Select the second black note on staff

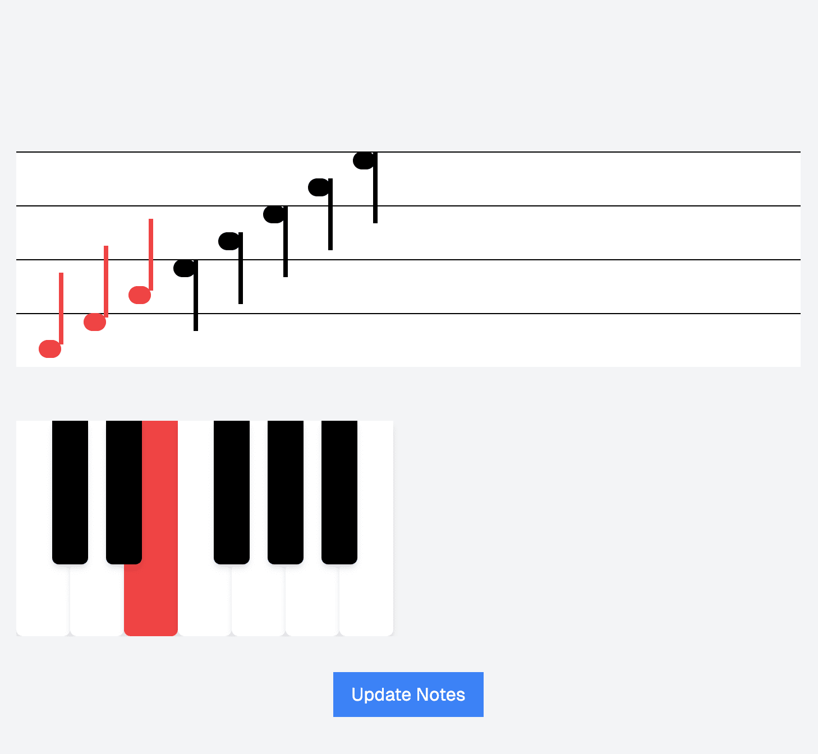[229, 241]
